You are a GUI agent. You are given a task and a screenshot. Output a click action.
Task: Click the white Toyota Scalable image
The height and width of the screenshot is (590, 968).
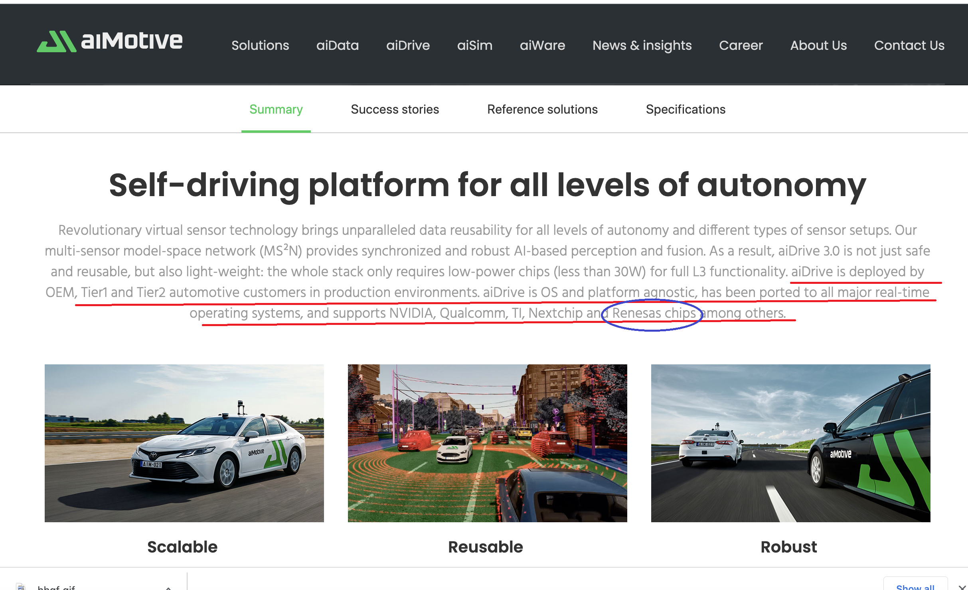184,443
